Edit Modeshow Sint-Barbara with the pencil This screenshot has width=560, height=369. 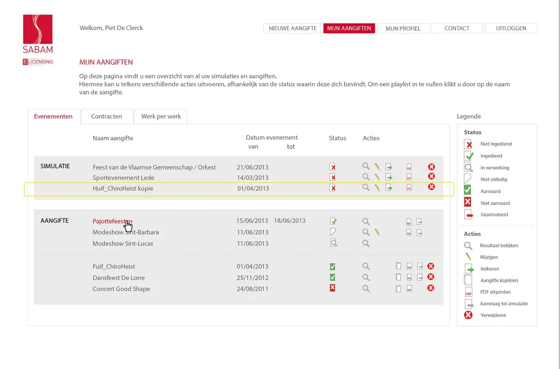click(x=377, y=232)
